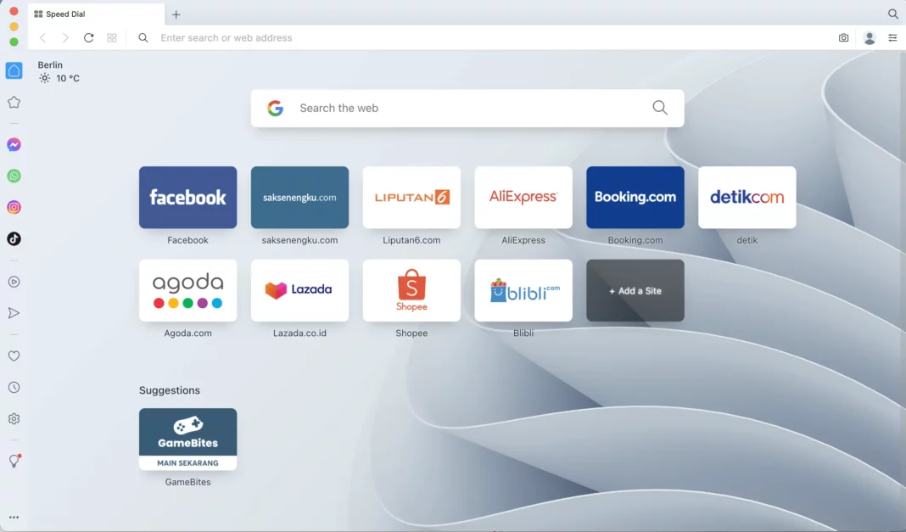Select the Speed Dial tab
This screenshot has height=532, width=906.
96,14
